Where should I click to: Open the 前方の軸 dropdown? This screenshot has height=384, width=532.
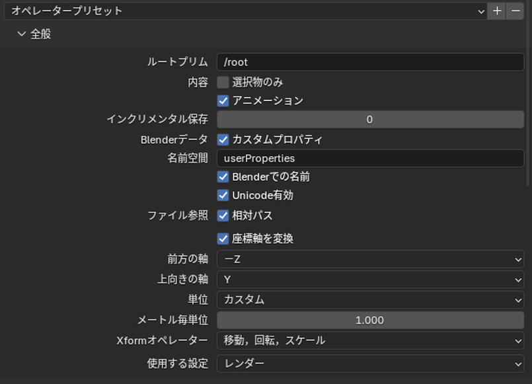click(x=370, y=259)
